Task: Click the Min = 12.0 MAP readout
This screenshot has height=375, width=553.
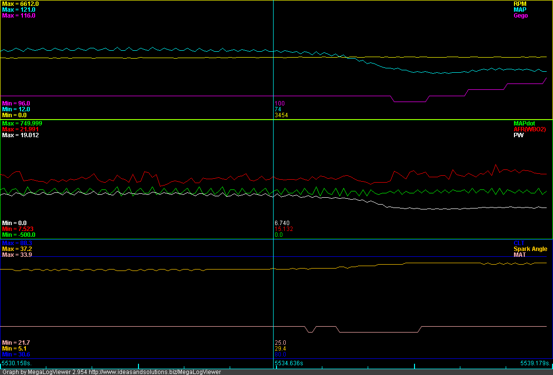Action: click(x=16, y=109)
